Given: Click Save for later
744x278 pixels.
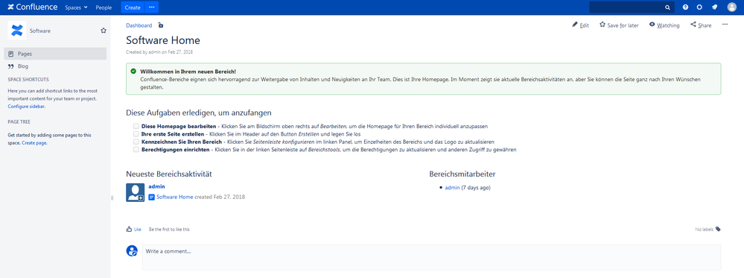Looking at the screenshot, I should [619, 25].
